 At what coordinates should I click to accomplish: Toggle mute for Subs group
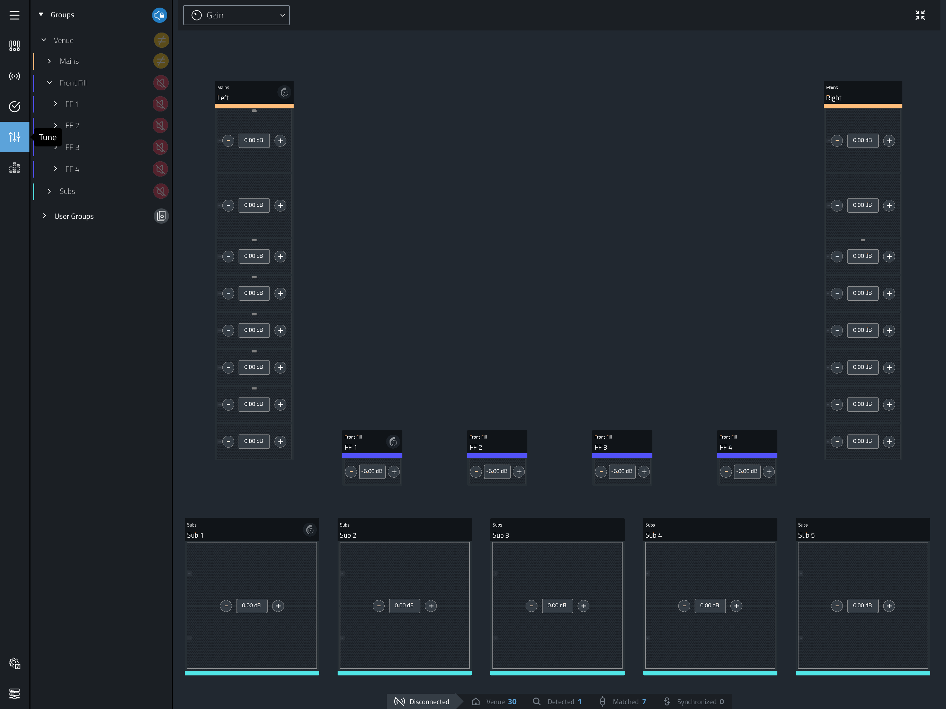click(x=161, y=191)
